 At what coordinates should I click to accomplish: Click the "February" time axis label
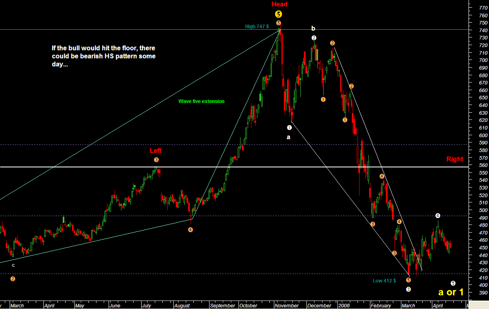click(x=381, y=306)
